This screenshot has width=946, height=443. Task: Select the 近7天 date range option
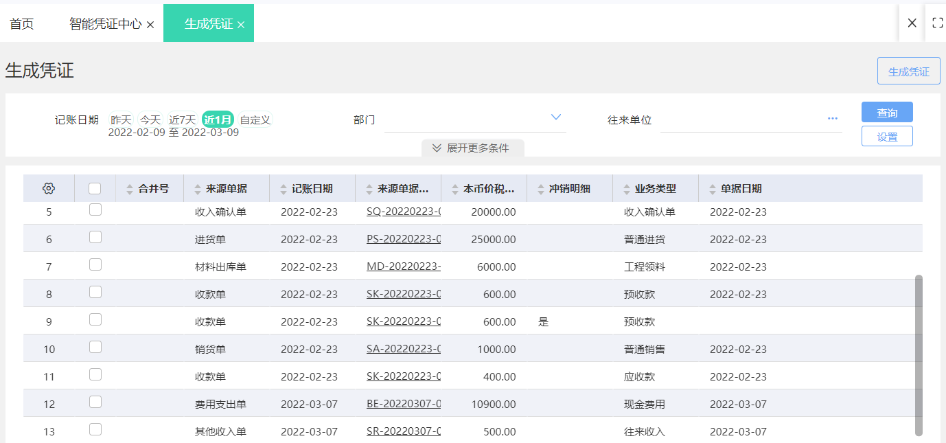(x=183, y=120)
